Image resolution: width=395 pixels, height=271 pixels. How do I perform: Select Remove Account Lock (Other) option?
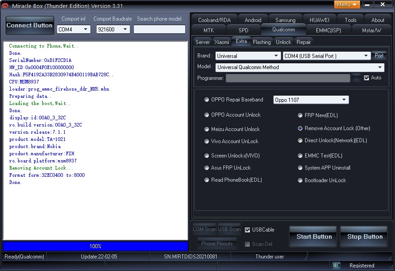coord(300,128)
